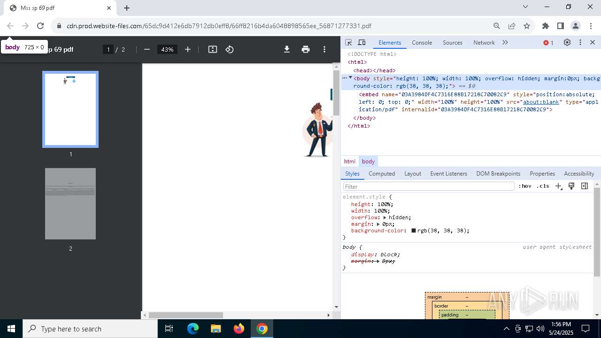
Task: Bookmark this tab with the star
Action: tap(527, 26)
